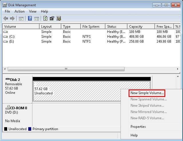
Task: Click the disabled New Spanned Volume entry
Action: (148, 99)
